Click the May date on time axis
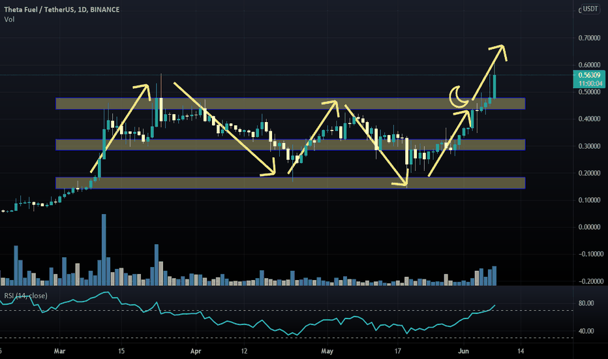Viewport: 608px width, 359px height. tap(327, 351)
